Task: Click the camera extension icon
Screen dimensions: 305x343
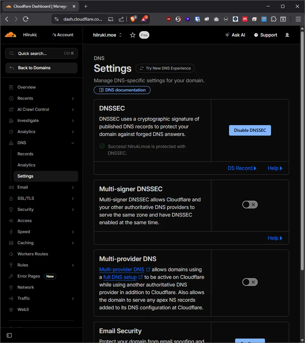Action: point(216,19)
